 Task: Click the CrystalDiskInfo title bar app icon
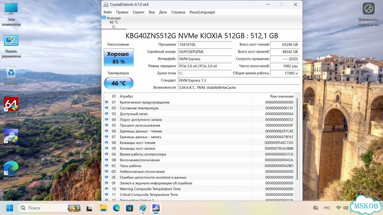point(106,4)
